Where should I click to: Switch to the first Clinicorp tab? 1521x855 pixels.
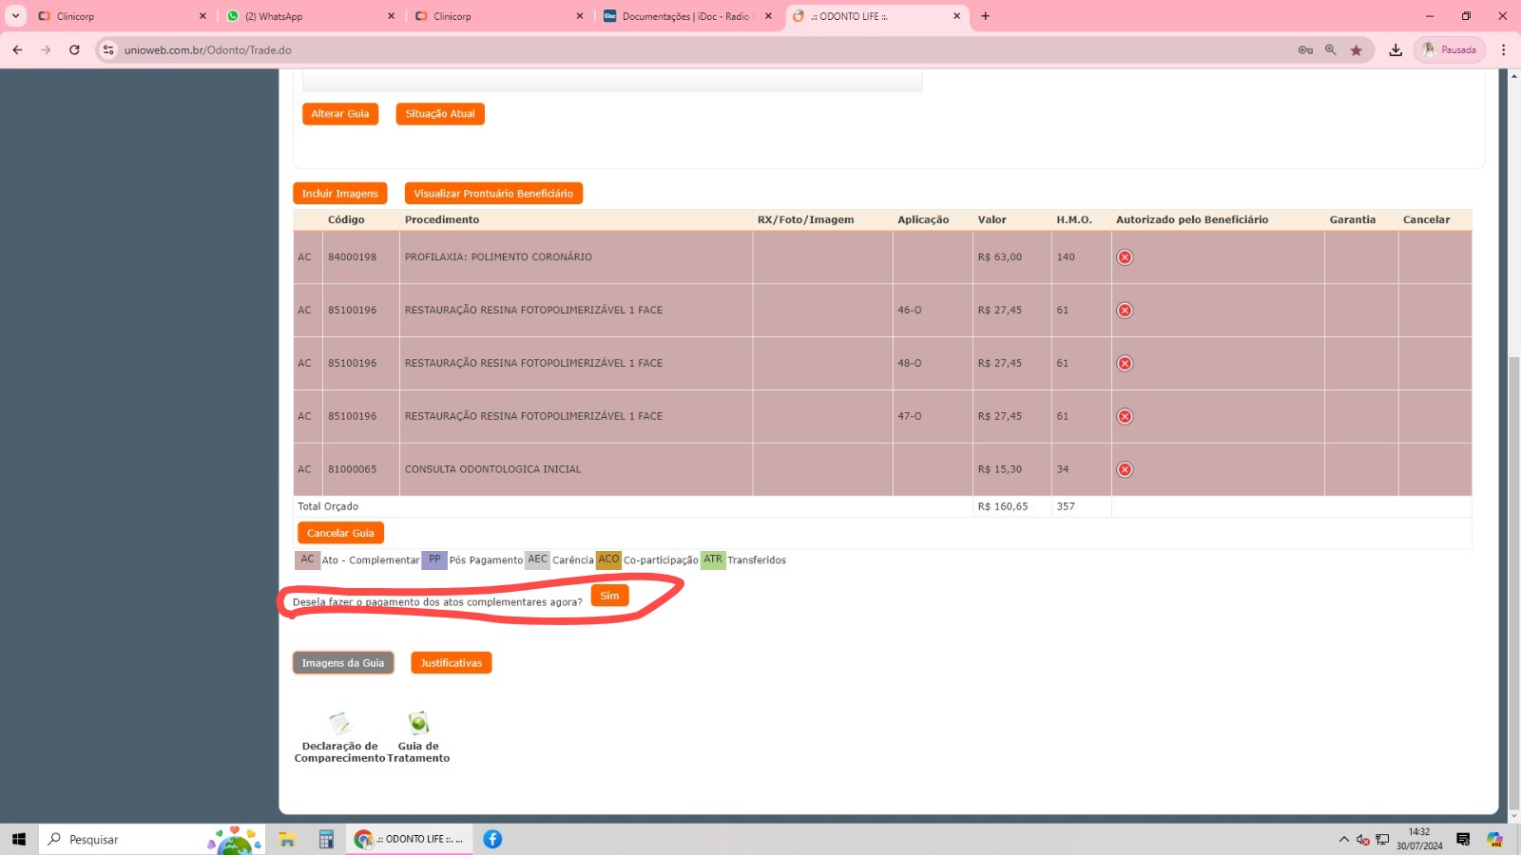pyautogui.click(x=120, y=16)
